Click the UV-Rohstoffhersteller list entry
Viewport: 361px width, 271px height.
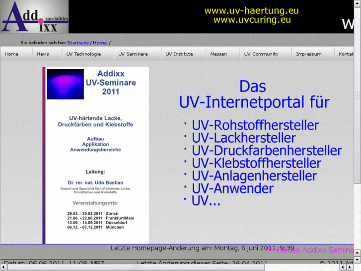point(255,125)
